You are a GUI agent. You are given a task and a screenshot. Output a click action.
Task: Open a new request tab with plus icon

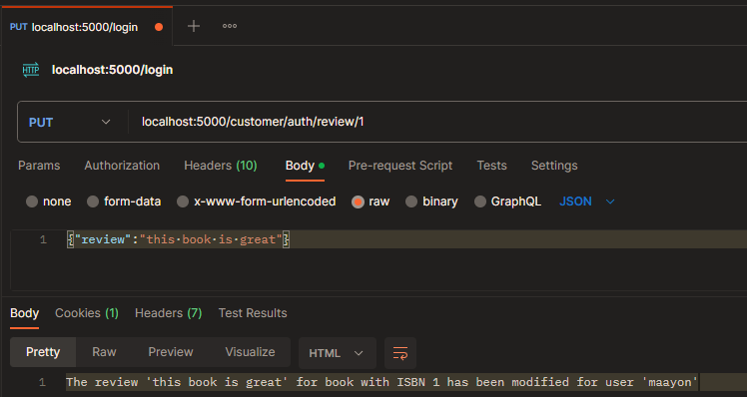tap(194, 26)
